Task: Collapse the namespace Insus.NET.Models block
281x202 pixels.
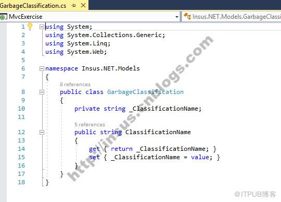Action: [x=42, y=68]
